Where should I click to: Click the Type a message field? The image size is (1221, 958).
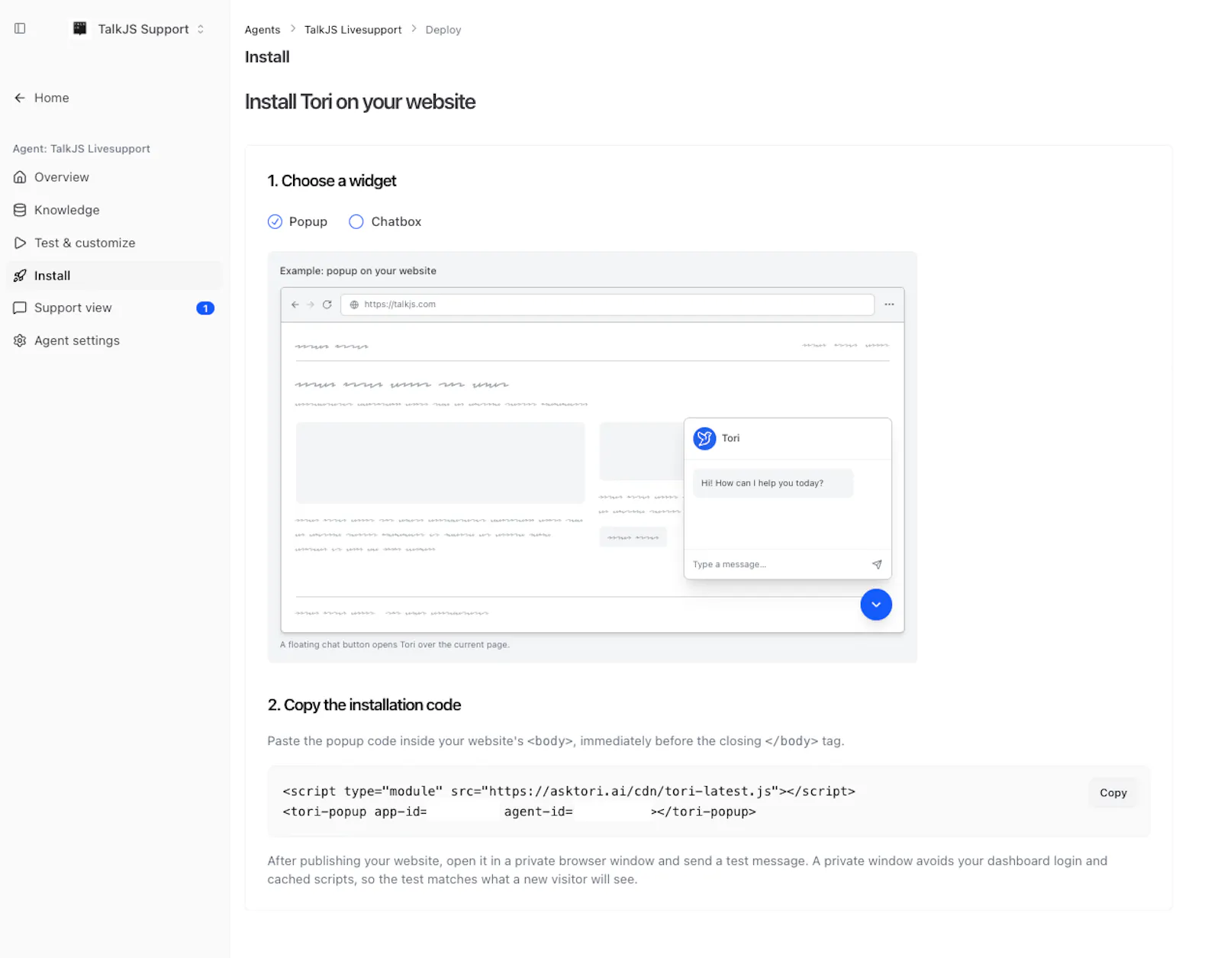click(x=778, y=565)
